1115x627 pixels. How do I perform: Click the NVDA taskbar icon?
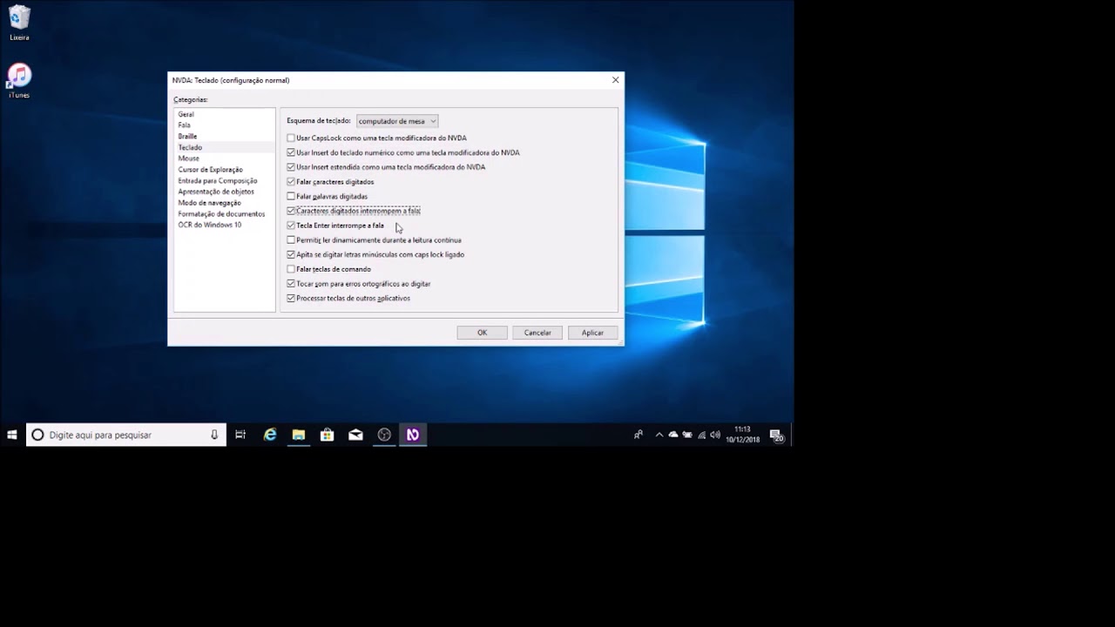(x=413, y=435)
